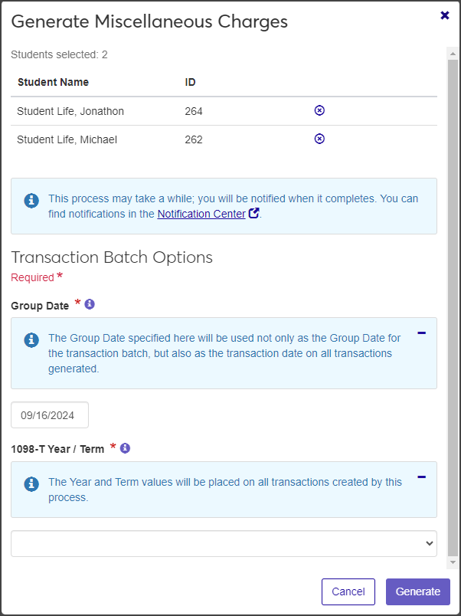Remove Student Life, Jonathon from selection
The image size is (461, 616).
pos(319,110)
